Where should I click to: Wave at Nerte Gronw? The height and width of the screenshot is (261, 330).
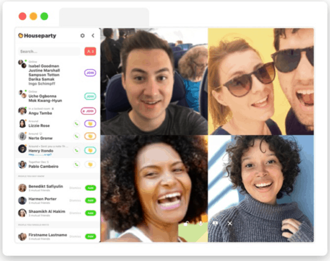tap(90, 136)
